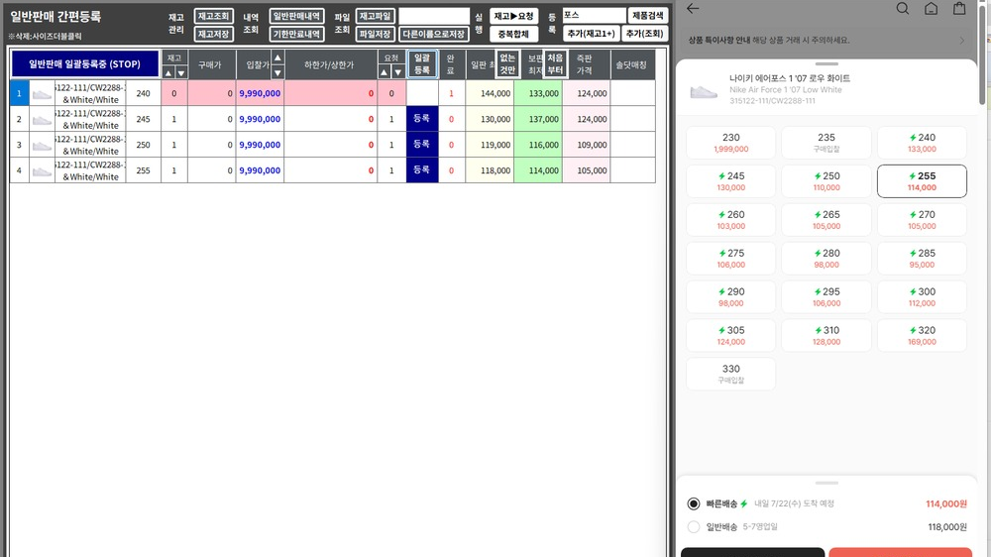Click the shoe thumbnail in row 2
The image size is (991, 557).
point(42,120)
